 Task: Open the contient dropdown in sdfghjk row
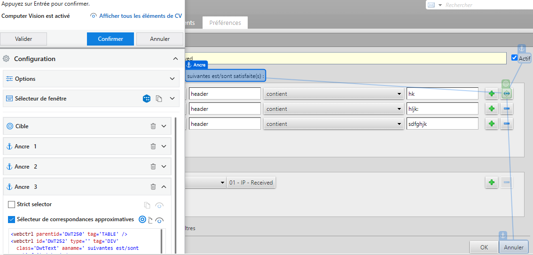coord(333,124)
